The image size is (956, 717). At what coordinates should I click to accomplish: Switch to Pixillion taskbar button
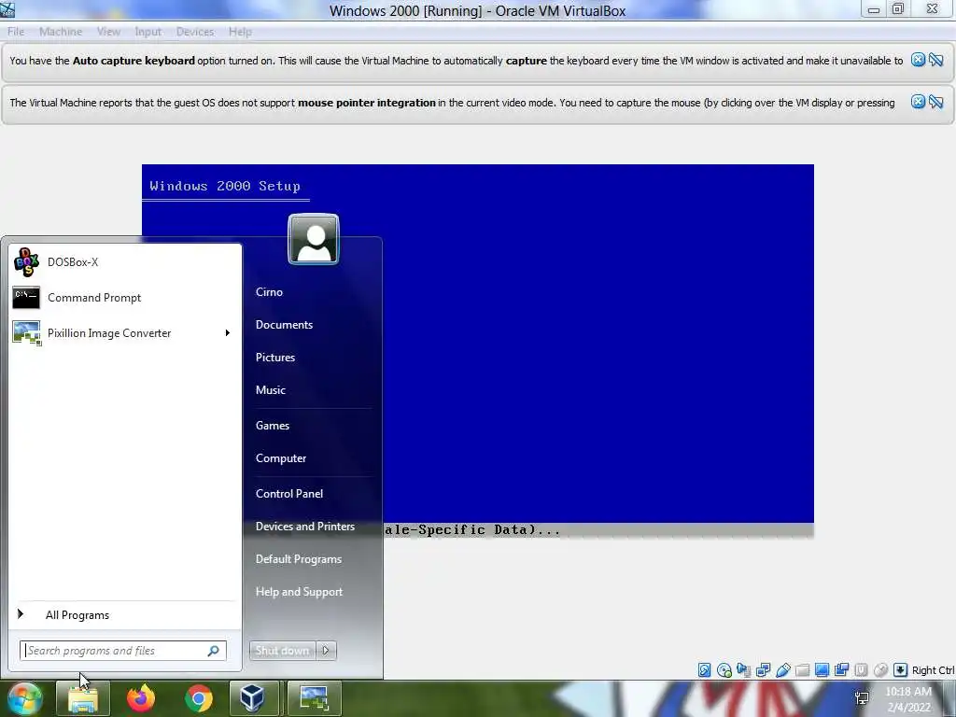point(315,698)
